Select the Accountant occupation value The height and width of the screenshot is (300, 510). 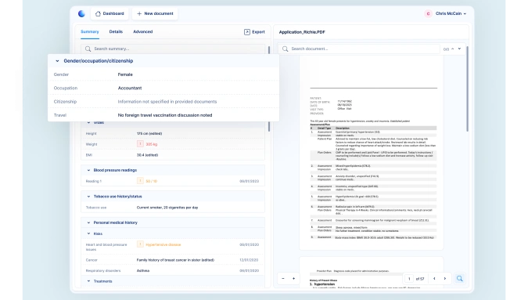[x=130, y=88]
